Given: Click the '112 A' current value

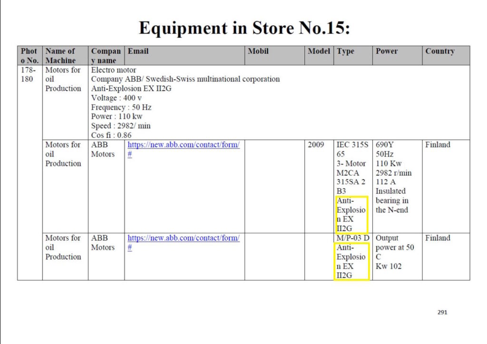Looking at the screenshot, I should (x=386, y=182).
